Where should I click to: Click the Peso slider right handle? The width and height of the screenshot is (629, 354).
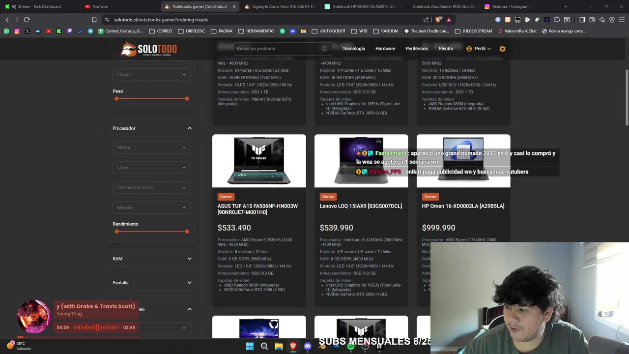(187, 99)
